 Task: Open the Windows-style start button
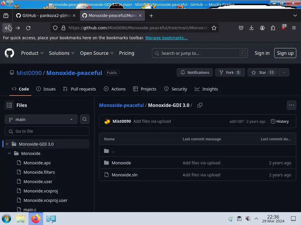tap(6, 219)
